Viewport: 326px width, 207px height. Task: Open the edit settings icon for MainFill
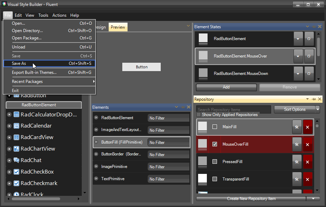coord(297,127)
